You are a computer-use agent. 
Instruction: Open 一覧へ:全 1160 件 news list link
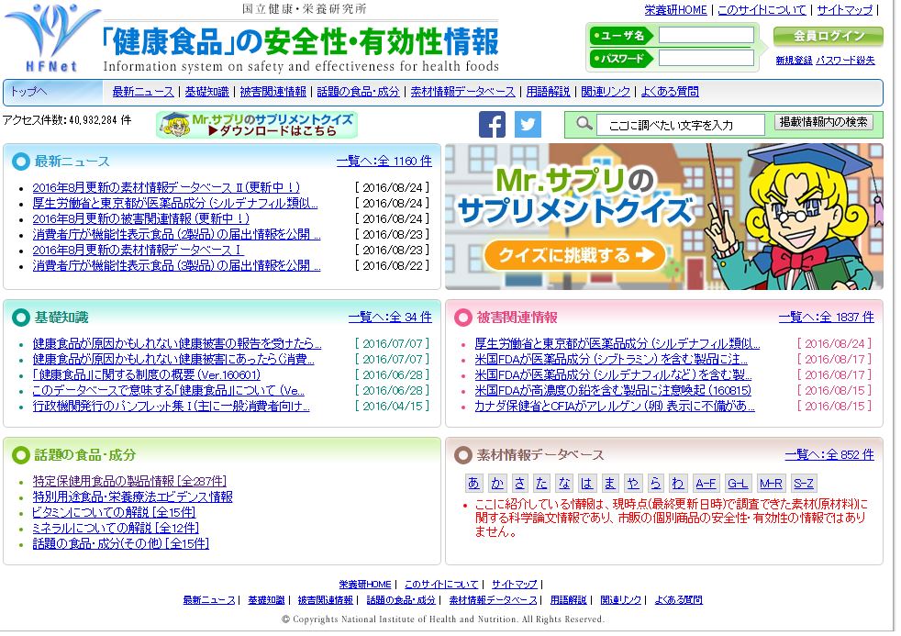point(384,162)
